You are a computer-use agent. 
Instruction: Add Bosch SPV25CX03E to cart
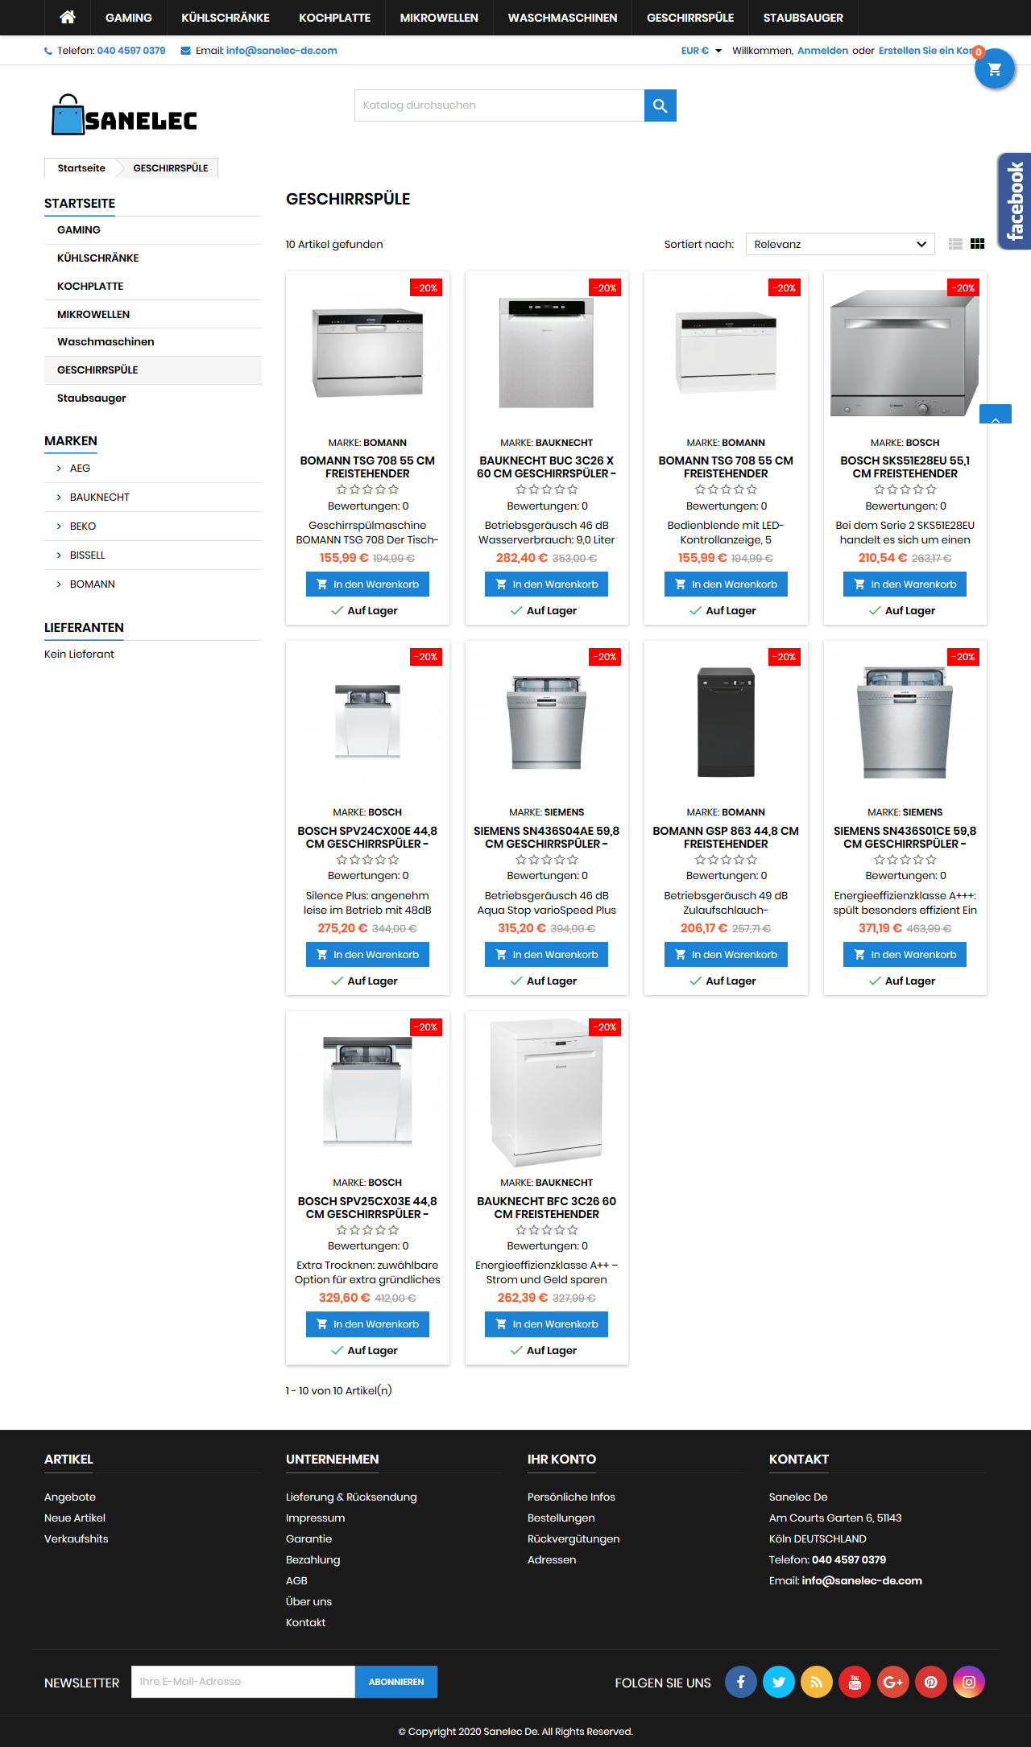[367, 1324]
